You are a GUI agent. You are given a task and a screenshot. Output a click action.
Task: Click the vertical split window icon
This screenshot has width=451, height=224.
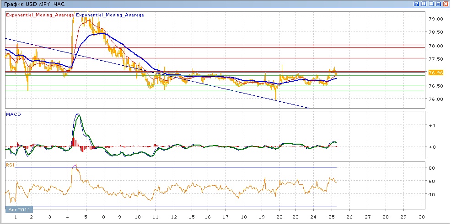click(424, 4)
